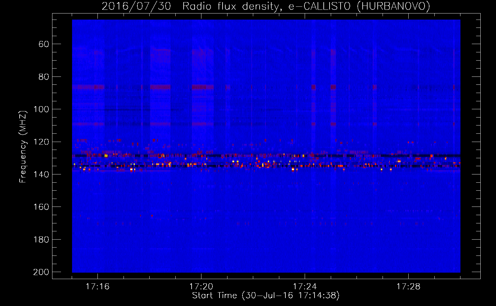Select the 140 frequency tick label
Viewport: 496px width, 306px height.
(x=41, y=174)
